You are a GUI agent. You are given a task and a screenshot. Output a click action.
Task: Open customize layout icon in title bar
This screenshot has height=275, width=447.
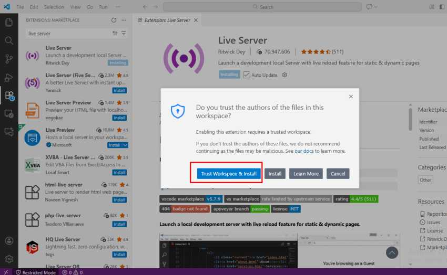pos(432,7)
